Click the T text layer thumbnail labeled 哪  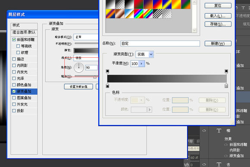pyautogui.click(x=219, y=131)
